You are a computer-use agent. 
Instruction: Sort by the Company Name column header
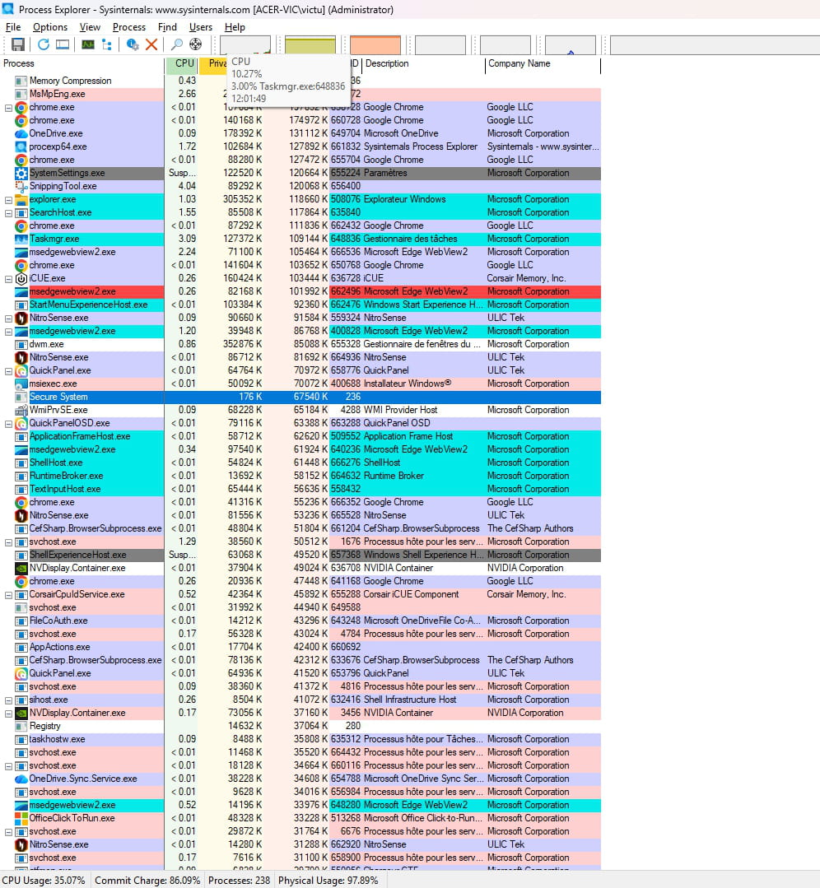click(x=519, y=64)
